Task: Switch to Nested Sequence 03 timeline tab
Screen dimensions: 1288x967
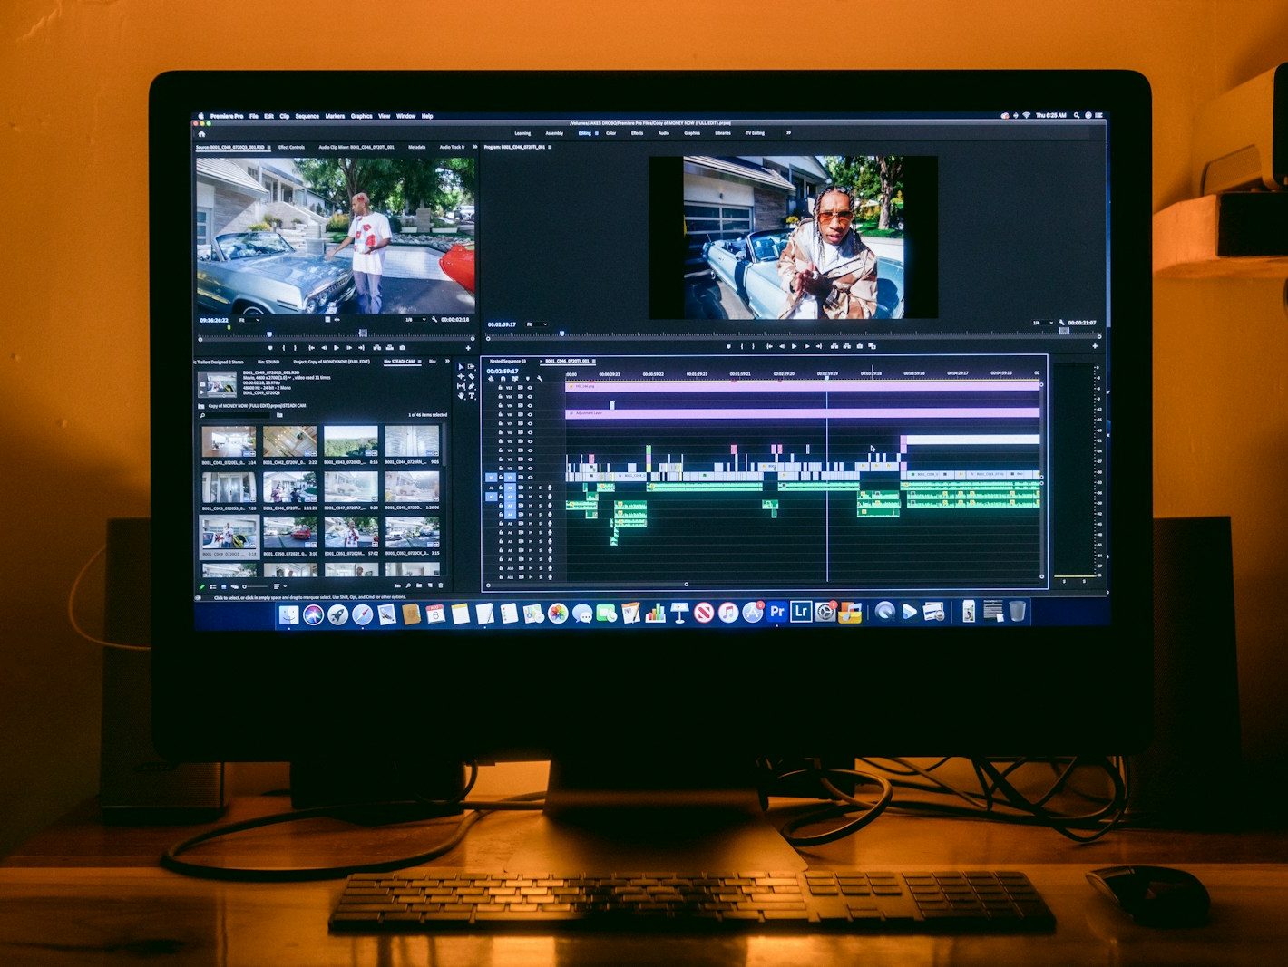Action: pos(508,362)
